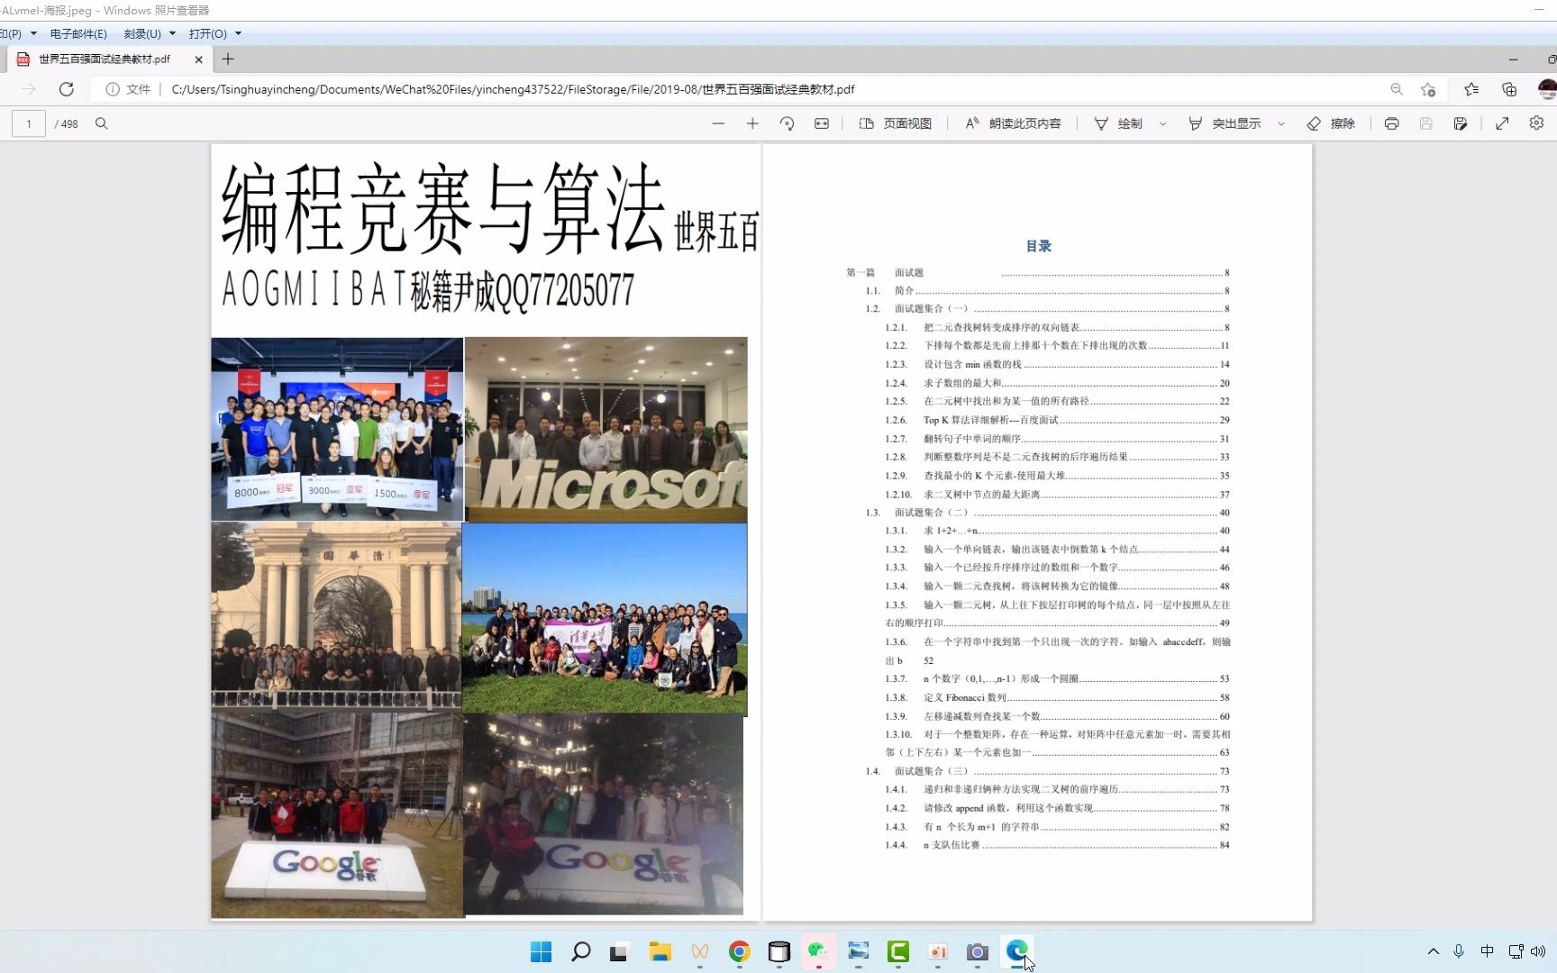
Task: Click the contents entry 1.3.8 定义 Fibonacci 数列
Action: [x=1057, y=697]
